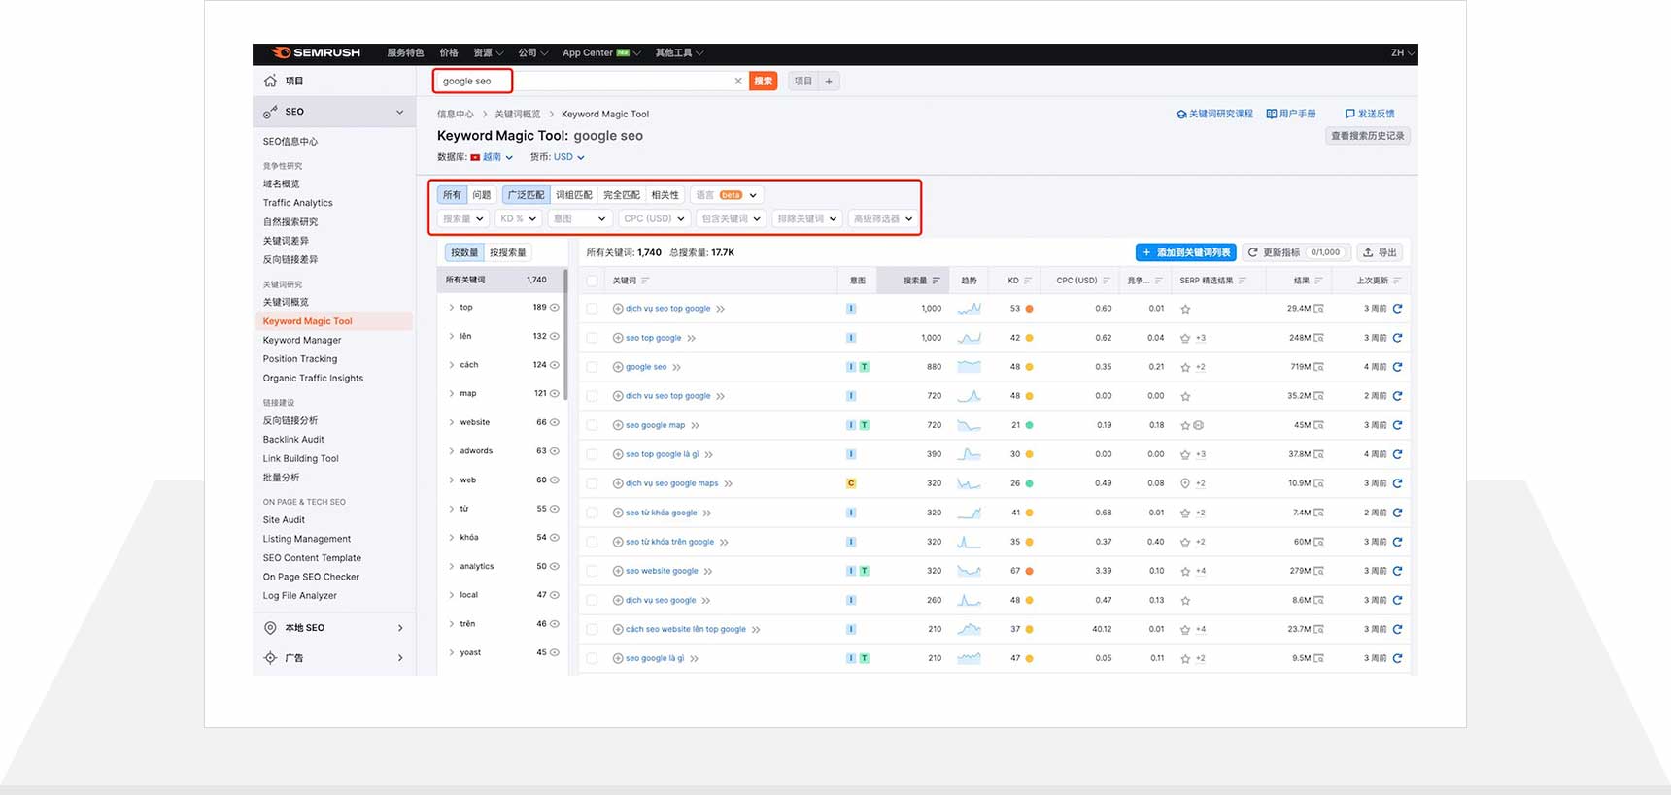Refresh metrics for 'dịch vụ seo top google' 29.4M row
Image resolution: width=1671 pixels, height=795 pixels.
coord(1397,309)
